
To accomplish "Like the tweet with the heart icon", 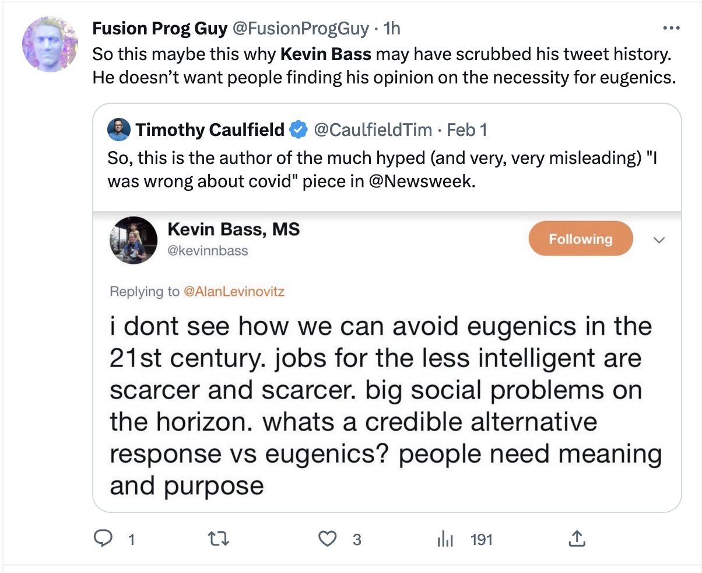I will (328, 539).
